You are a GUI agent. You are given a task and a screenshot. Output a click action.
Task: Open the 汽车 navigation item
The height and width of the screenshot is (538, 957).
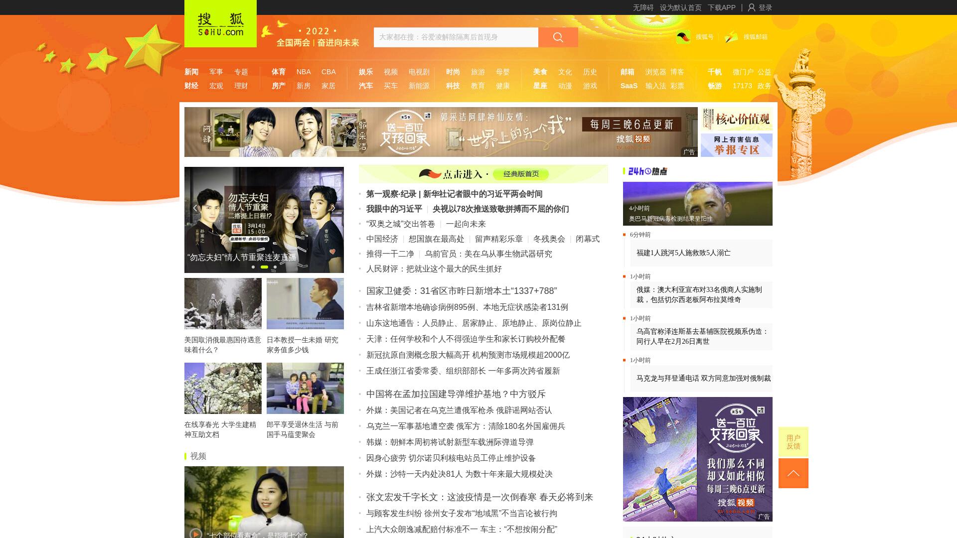pyautogui.click(x=366, y=86)
